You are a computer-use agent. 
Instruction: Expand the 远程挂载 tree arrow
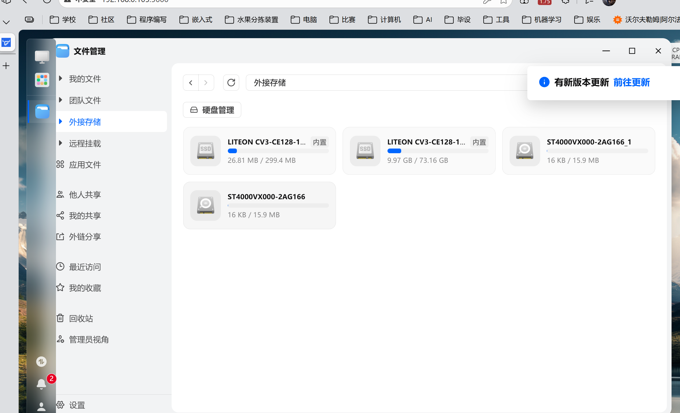coord(61,143)
